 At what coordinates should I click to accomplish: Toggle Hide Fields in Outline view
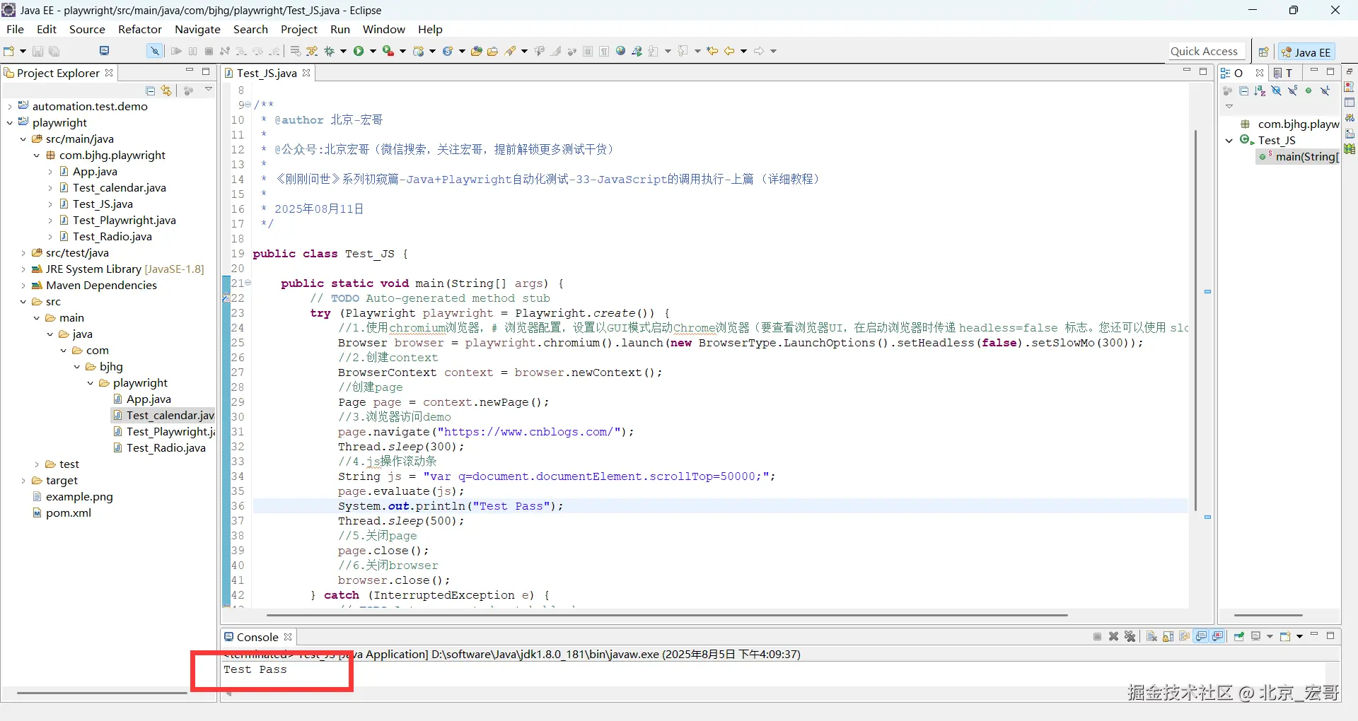click(x=1276, y=90)
